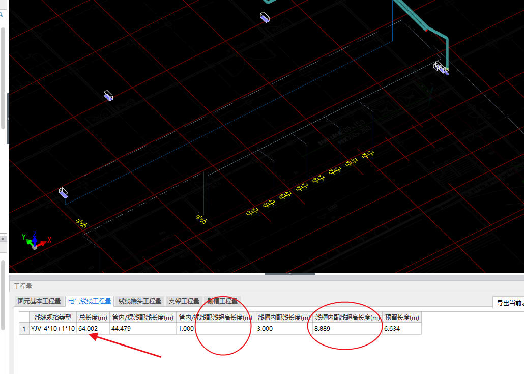Select the 电气线缆工程量 tab
Screen dimensions: 524x374
click(x=89, y=301)
